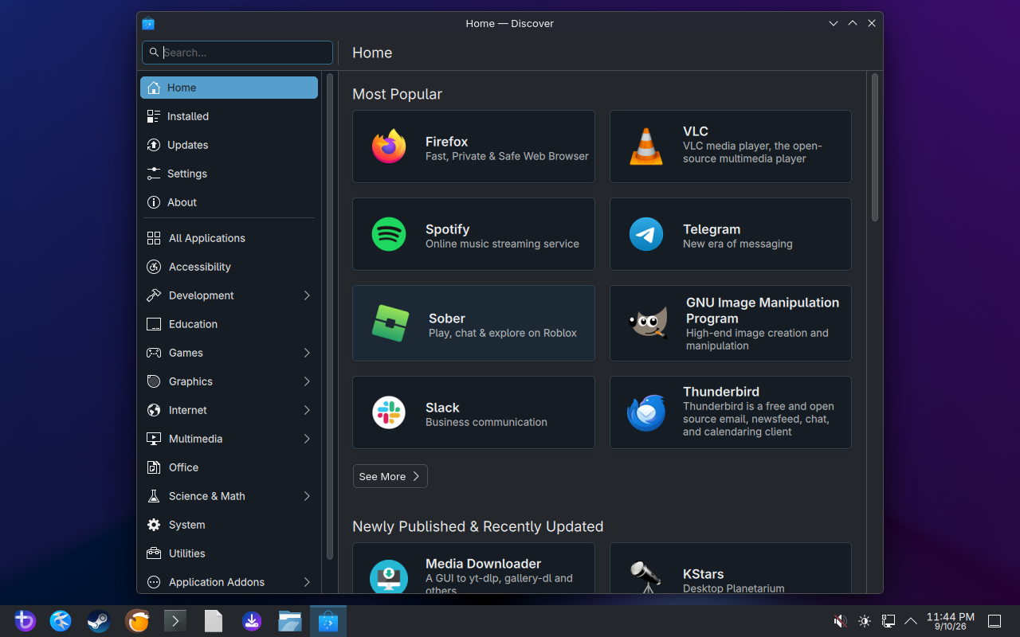Open the Sober green block icon

(390, 323)
